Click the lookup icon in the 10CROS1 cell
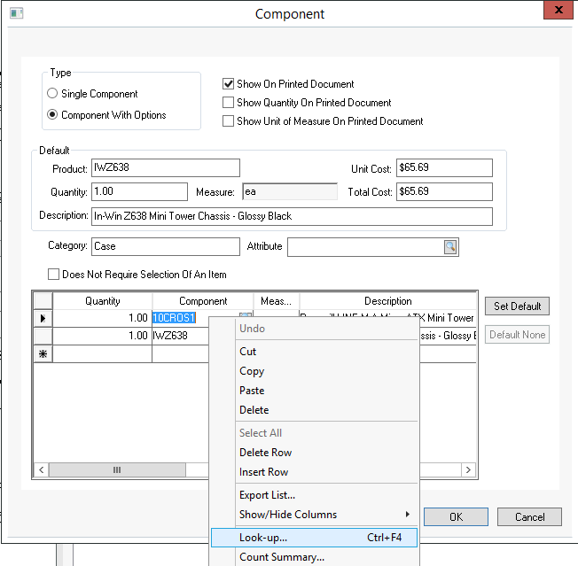The image size is (578, 566). (x=246, y=318)
